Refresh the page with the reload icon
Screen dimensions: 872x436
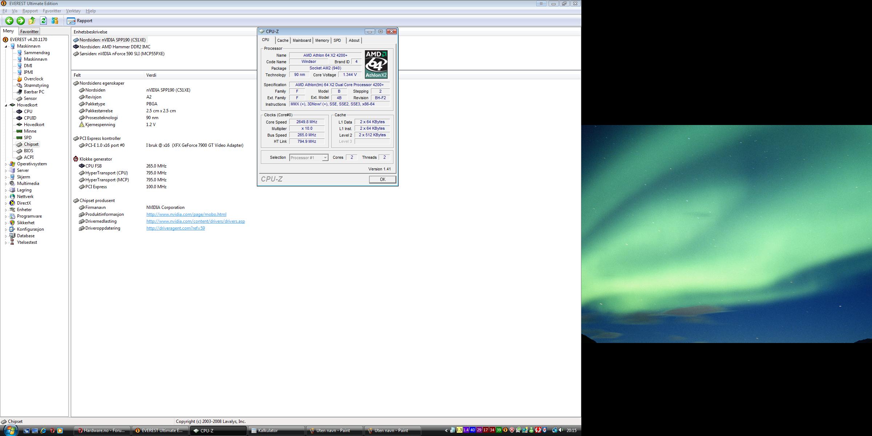(x=44, y=21)
